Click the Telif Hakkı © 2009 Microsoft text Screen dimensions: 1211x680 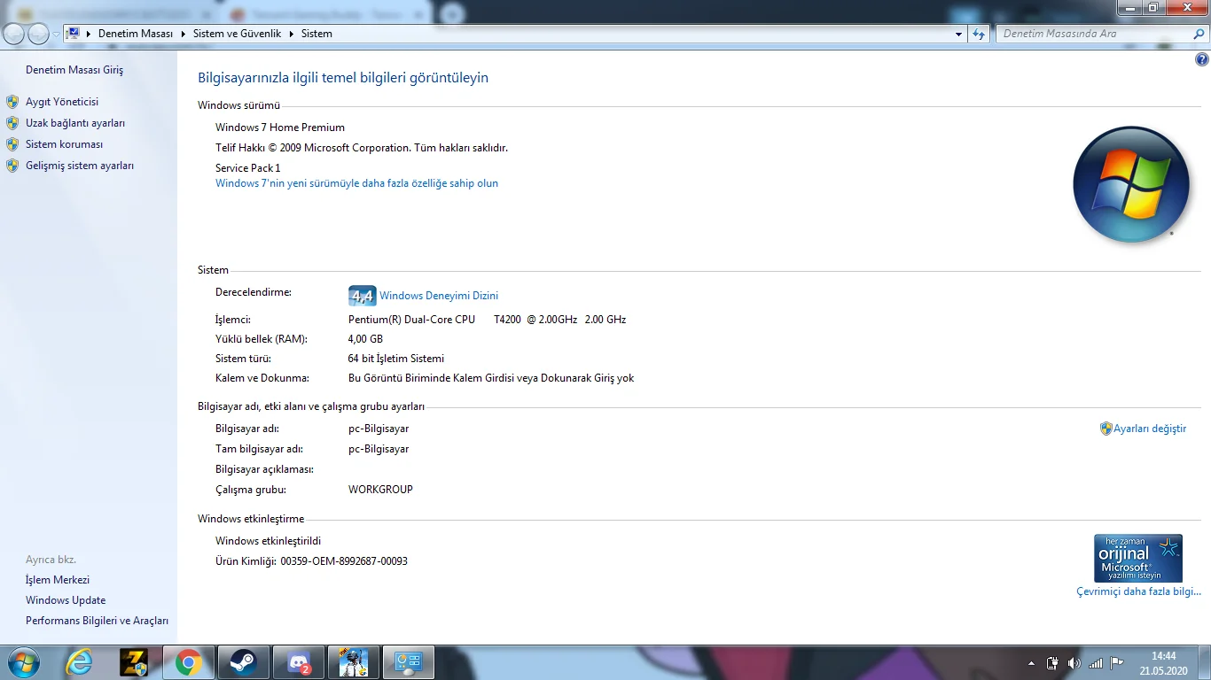point(362,148)
